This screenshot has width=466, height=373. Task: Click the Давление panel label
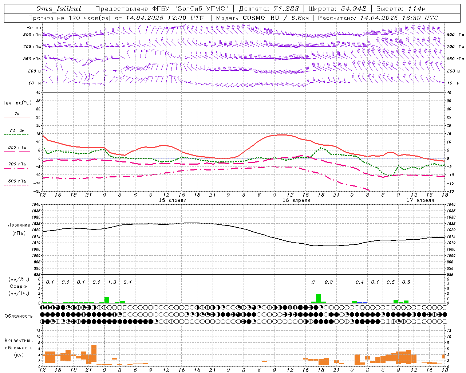click(x=19, y=225)
